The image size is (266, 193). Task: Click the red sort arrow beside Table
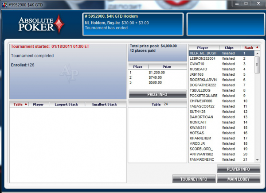pyautogui.click(x=26, y=104)
